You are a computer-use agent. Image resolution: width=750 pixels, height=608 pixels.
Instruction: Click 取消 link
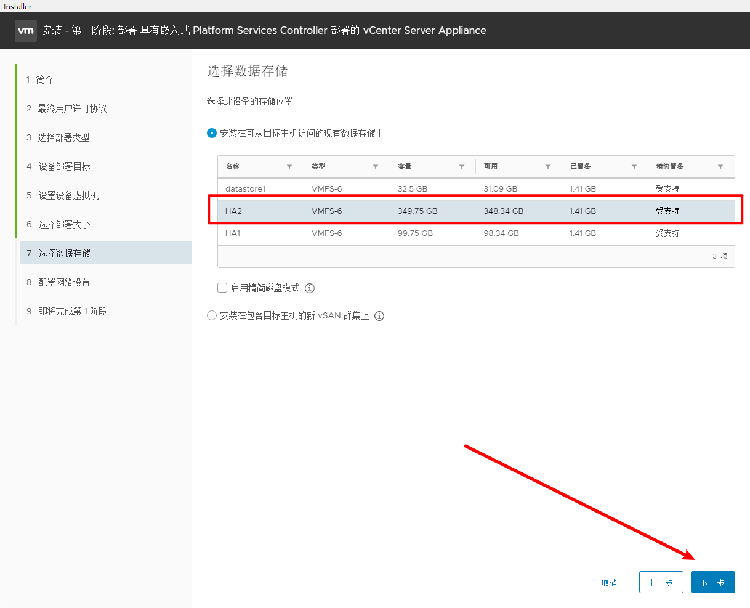click(609, 583)
